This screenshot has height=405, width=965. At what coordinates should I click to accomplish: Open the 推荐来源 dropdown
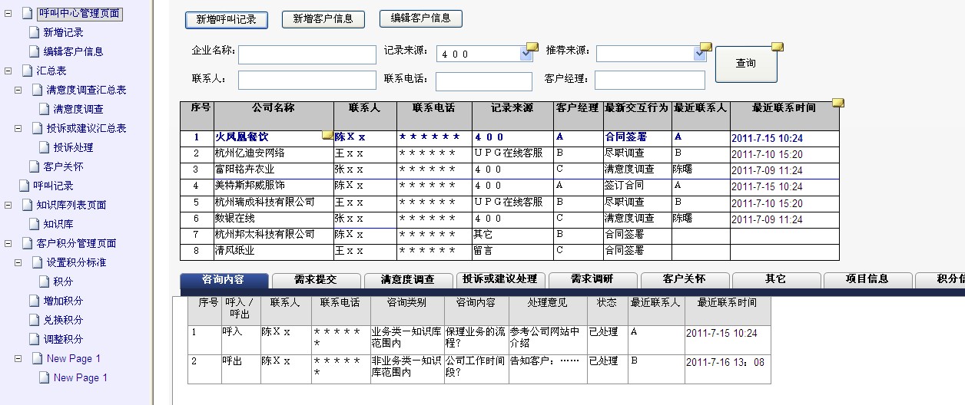(x=651, y=54)
